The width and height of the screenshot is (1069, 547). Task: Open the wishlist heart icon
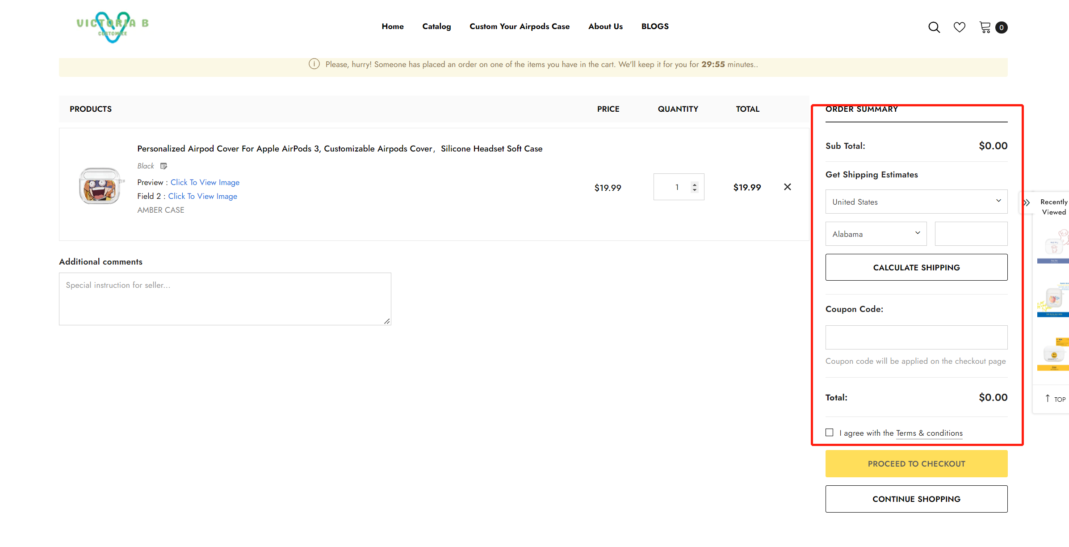pos(959,27)
